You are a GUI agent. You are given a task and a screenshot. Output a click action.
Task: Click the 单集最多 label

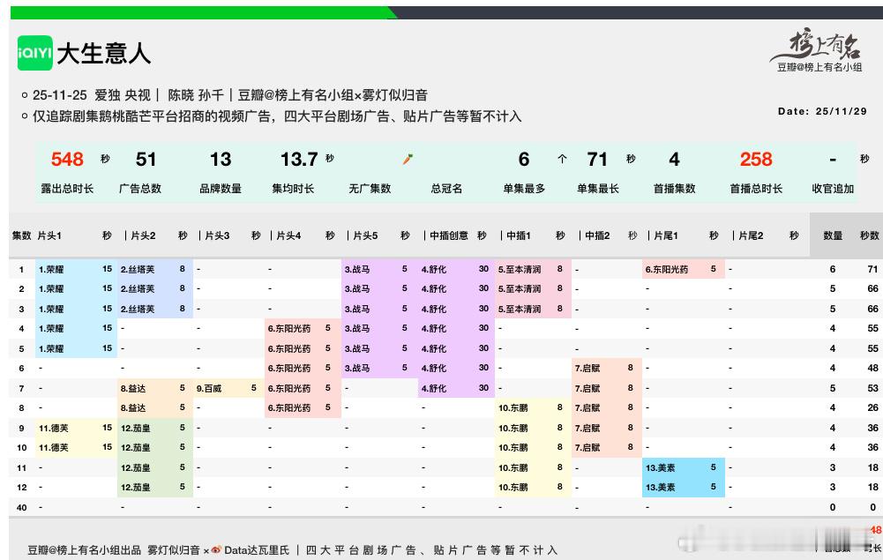click(x=524, y=189)
